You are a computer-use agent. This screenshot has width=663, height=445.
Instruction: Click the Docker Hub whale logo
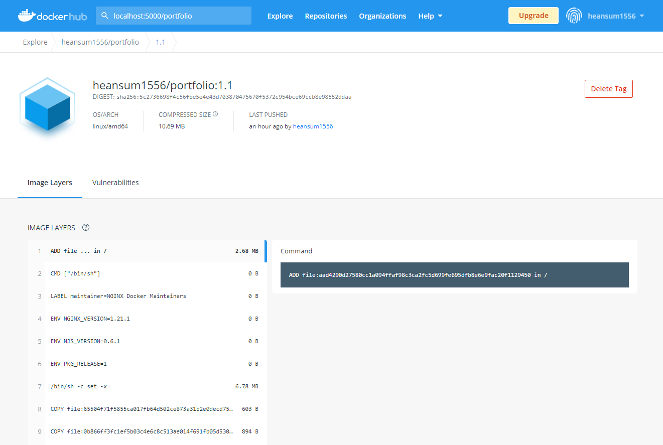click(52, 16)
